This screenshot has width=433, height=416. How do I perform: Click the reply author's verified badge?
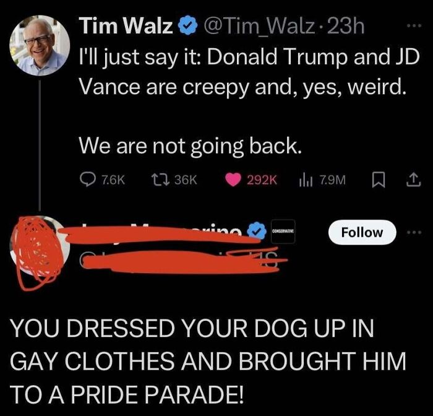[256, 231]
